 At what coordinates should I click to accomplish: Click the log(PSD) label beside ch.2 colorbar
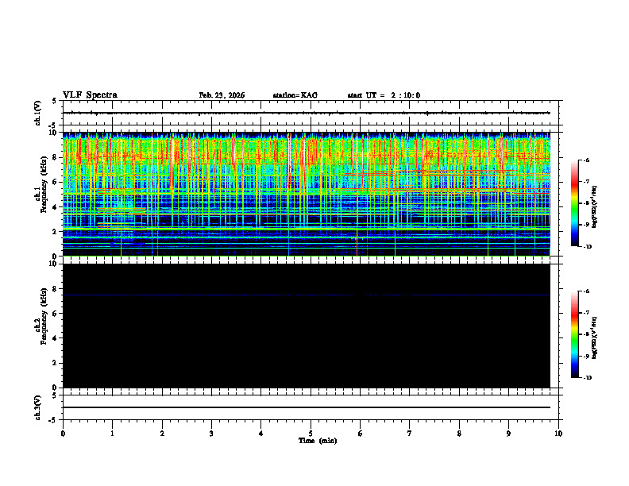[595, 337]
